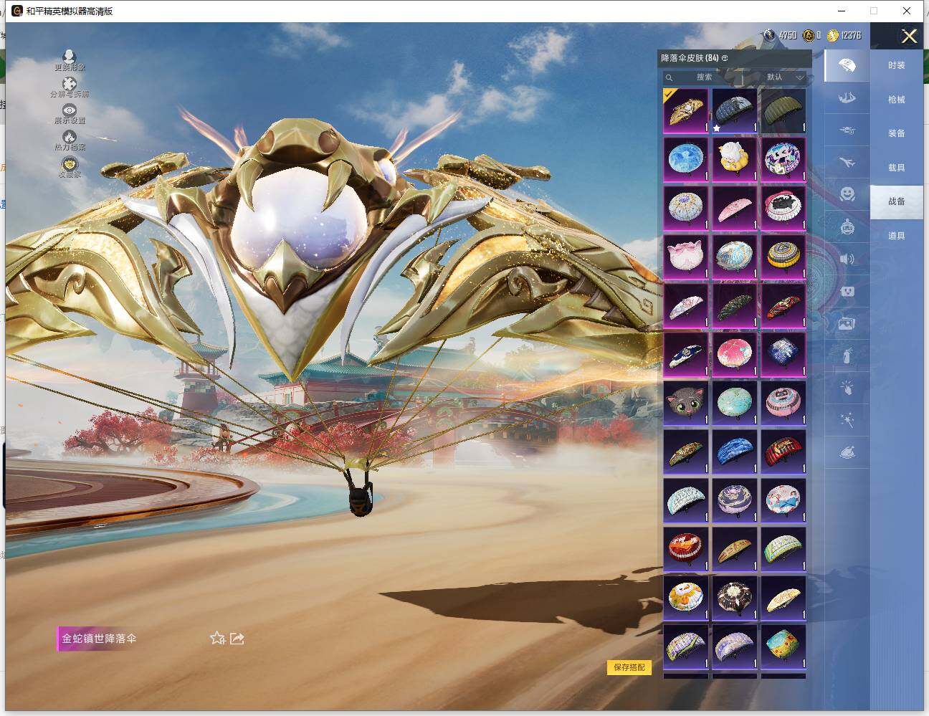Close the inventory with the X button
929x716 pixels.
[909, 37]
